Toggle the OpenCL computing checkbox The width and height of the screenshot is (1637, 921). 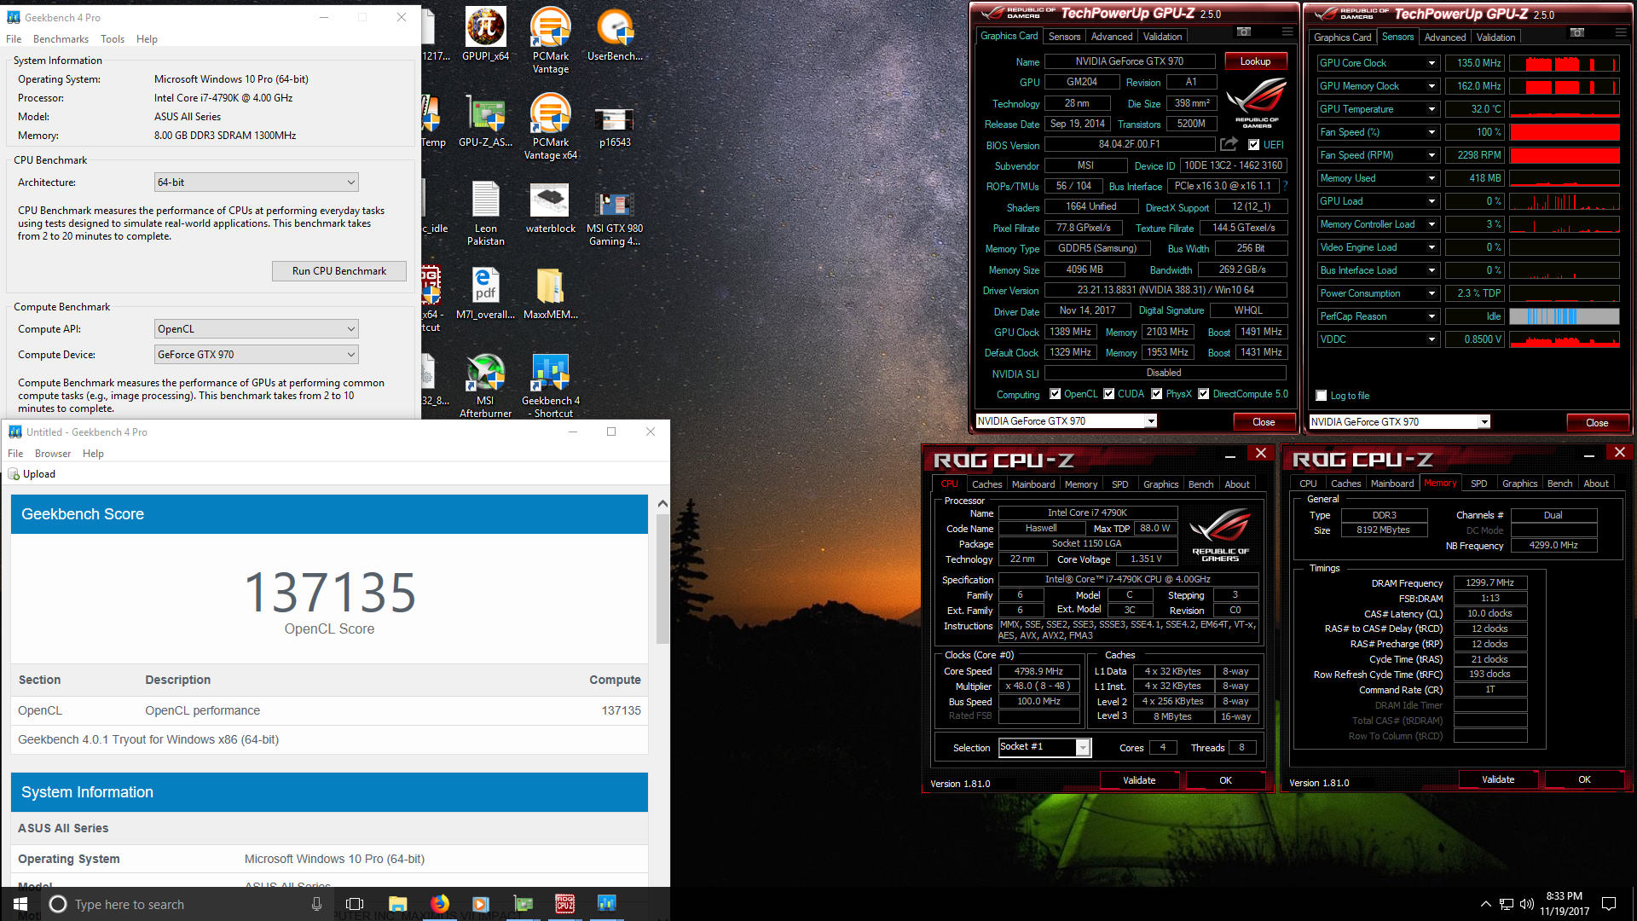(1056, 394)
